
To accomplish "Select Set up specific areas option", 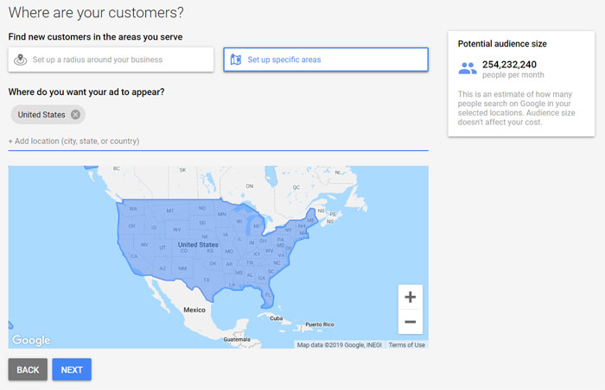I will tap(326, 60).
